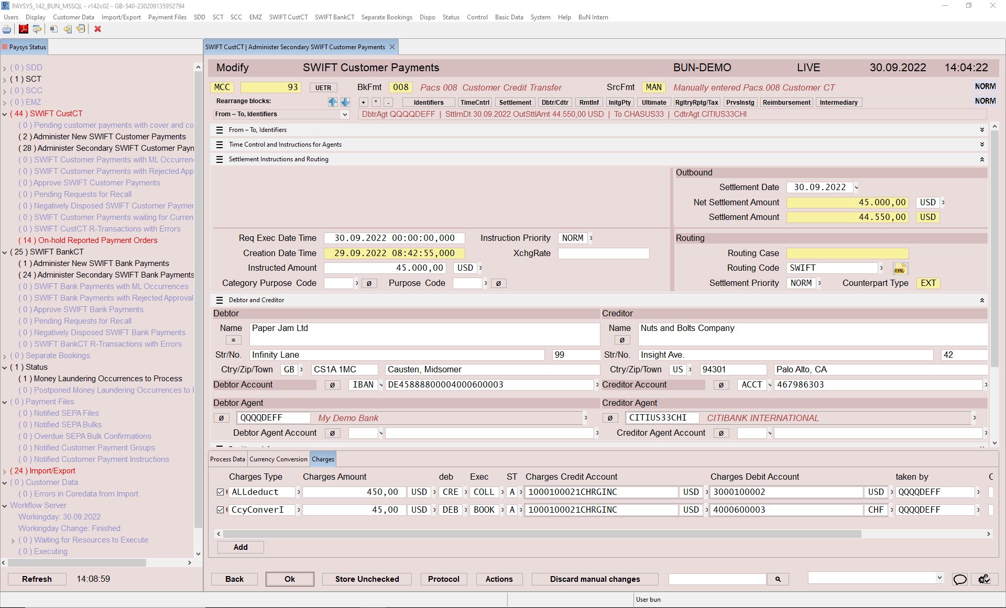This screenshot has height=608, width=1006.
Task: Move block up with the blue up arrow
Action: pyautogui.click(x=333, y=102)
